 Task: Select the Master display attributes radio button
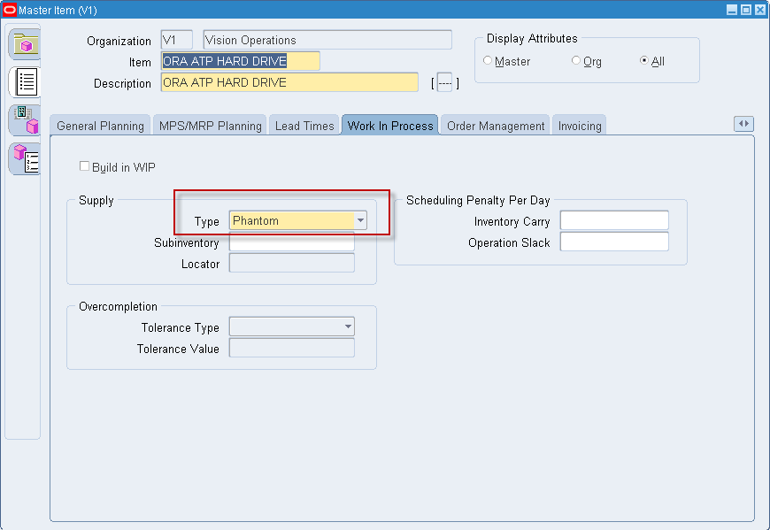pos(489,61)
